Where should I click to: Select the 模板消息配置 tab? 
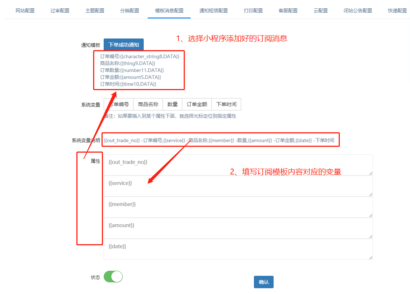(x=169, y=11)
